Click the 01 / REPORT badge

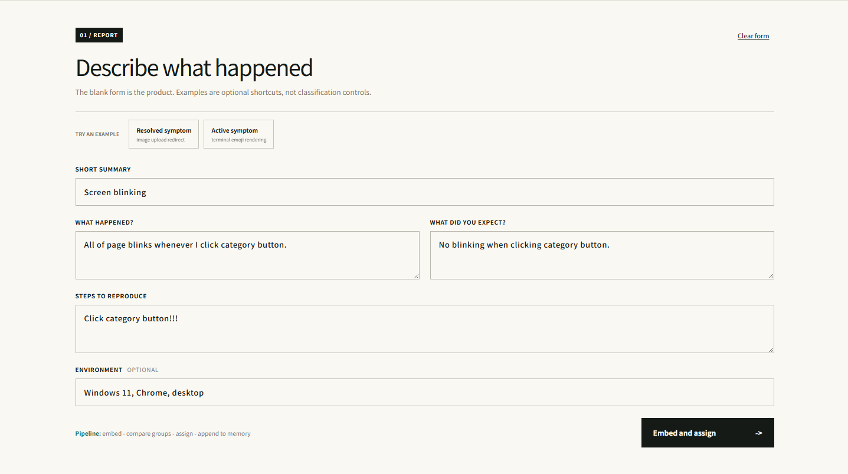(99, 35)
